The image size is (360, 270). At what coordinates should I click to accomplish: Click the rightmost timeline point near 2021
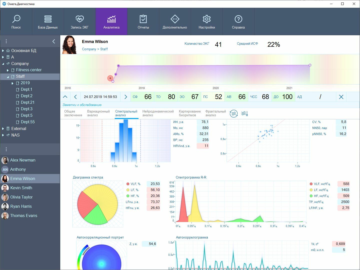click(310, 65)
